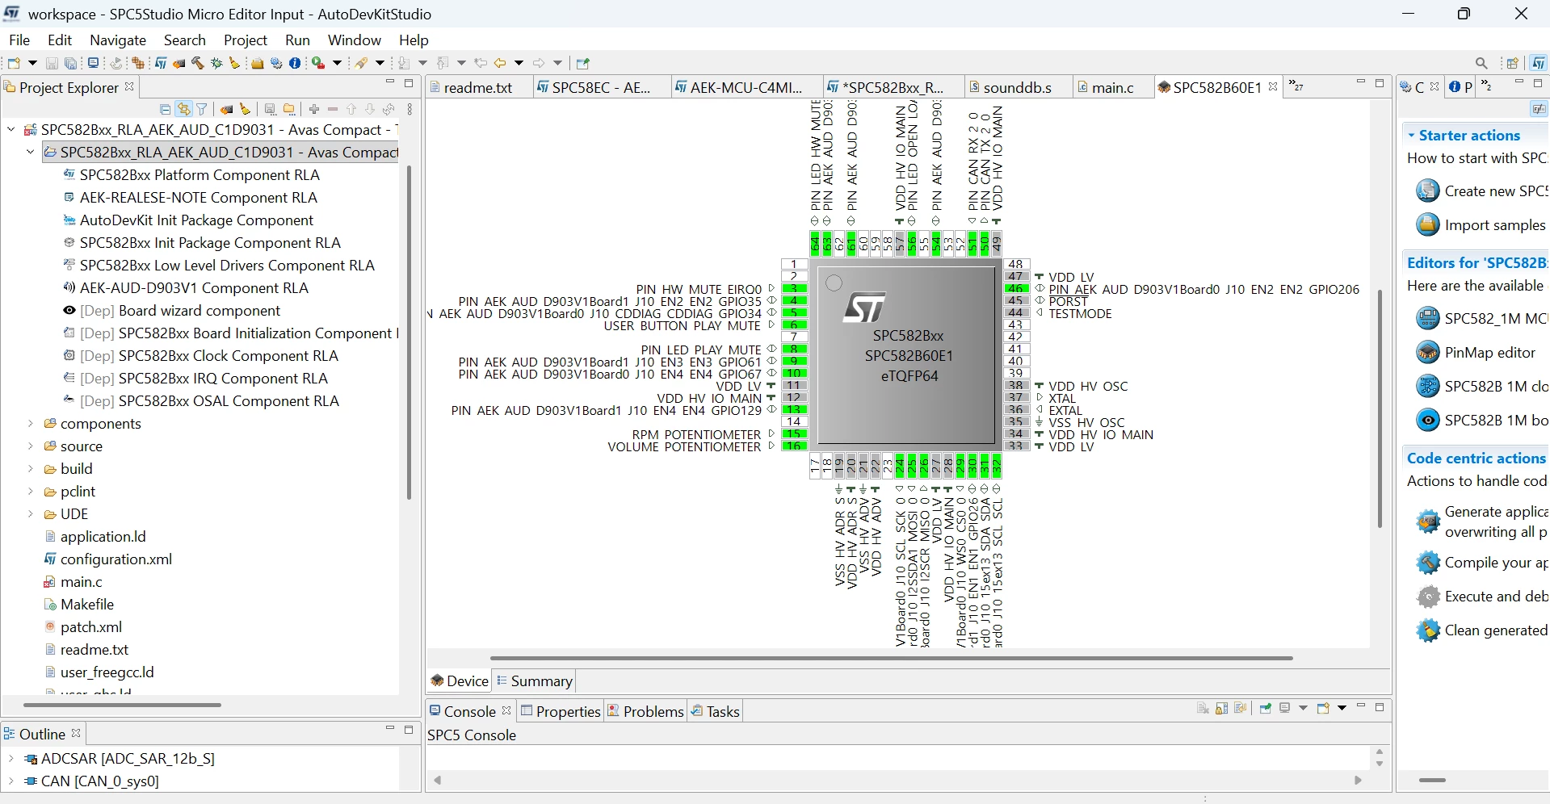Viewport: 1550px width, 804px height.
Task: Click the Create new SPC5 application icon
Action: (1427, 191)
